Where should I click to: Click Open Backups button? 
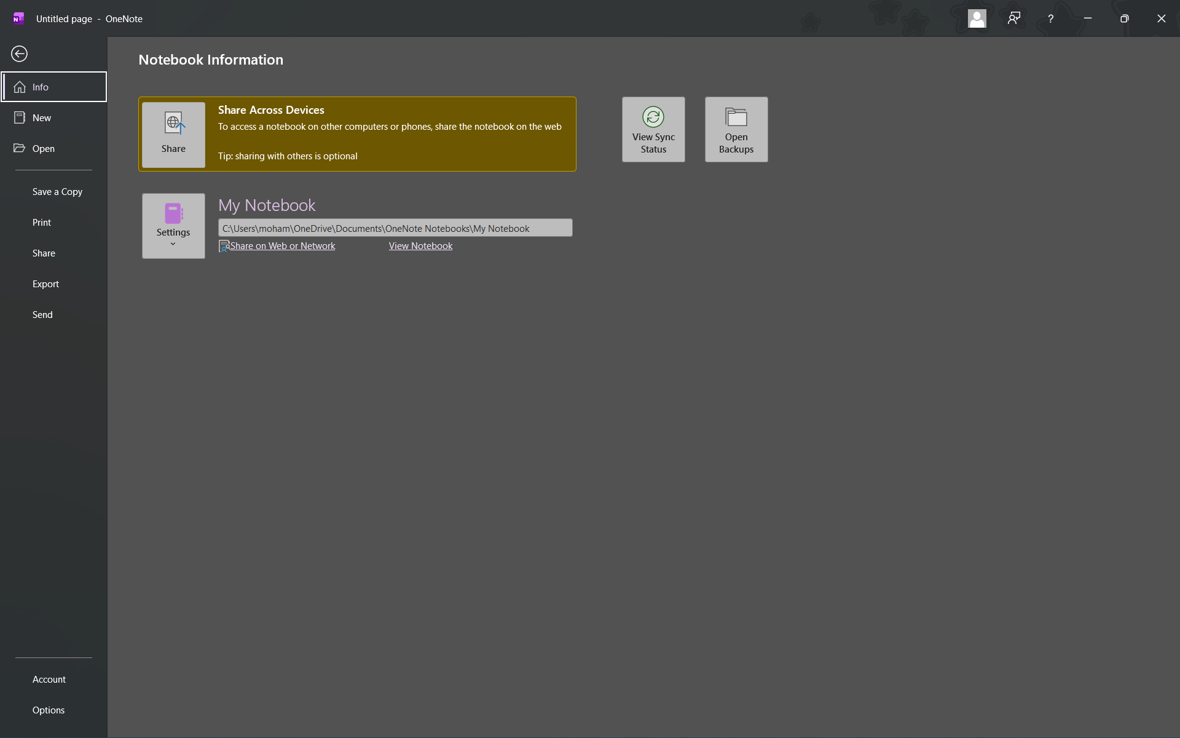(736, 129)
